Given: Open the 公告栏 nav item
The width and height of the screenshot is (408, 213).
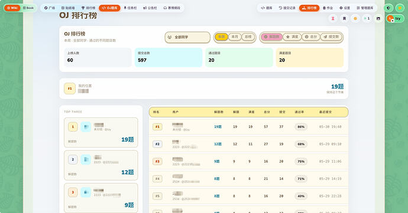Looking at the screenshot, I should point(150,8).
